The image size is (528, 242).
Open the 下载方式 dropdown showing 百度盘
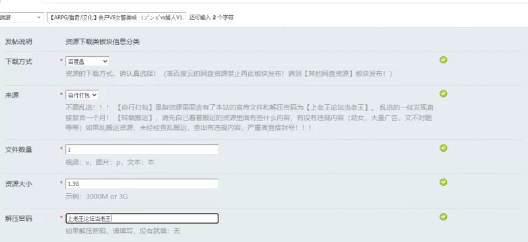click(x=87, y=61)
